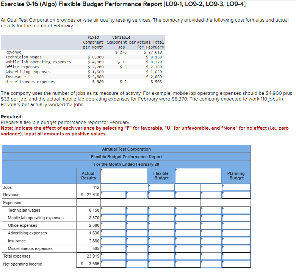Screen dimensions: 296x275
Task: Click Technician wages Planning Budget input field
Action: pyautogui.click(x=236, y=210)
